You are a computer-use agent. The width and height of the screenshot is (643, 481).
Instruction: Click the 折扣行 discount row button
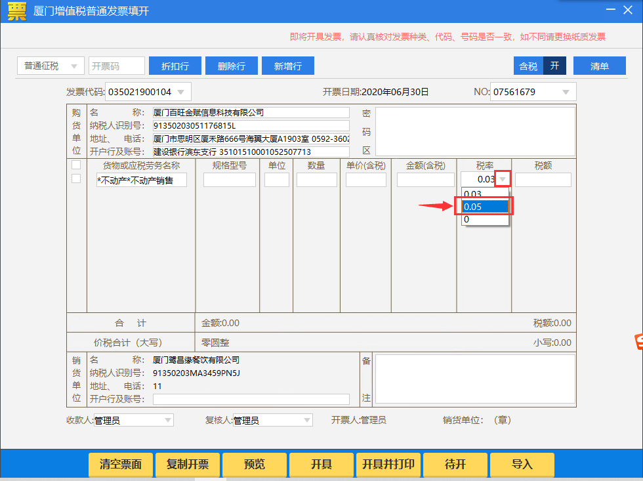click(175, 66)
